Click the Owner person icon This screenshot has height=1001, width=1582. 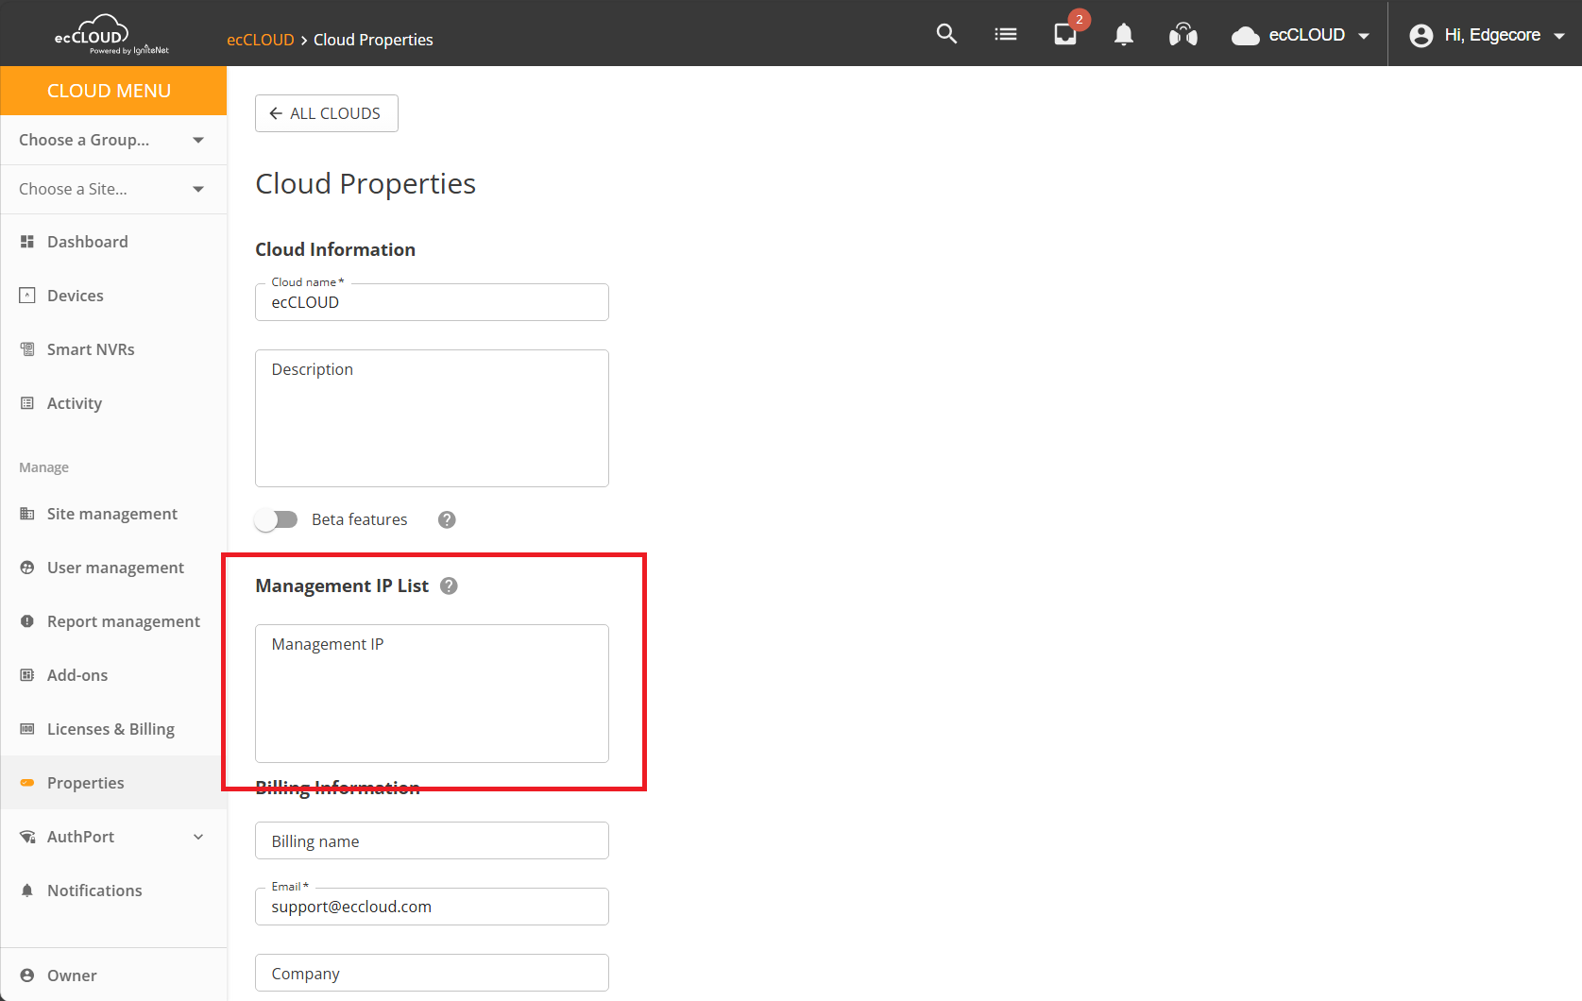(x=27, y=976)
